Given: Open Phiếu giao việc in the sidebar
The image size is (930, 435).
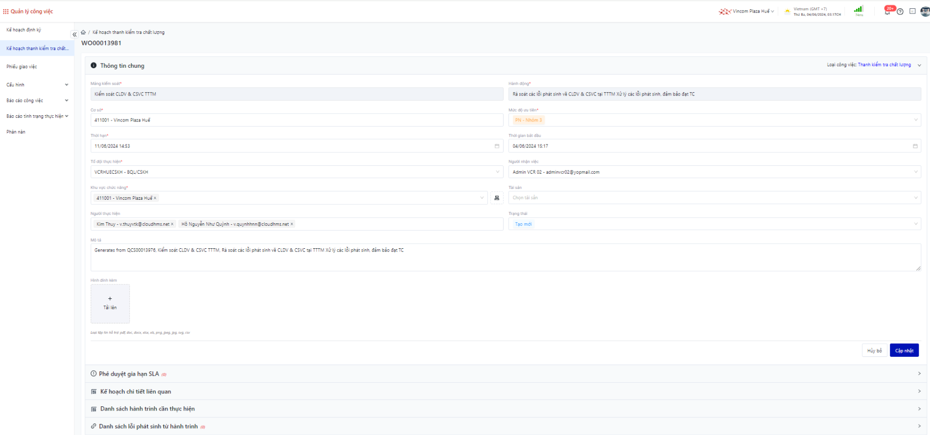Looking at the screenshot, I should click(x=22, y=67).
